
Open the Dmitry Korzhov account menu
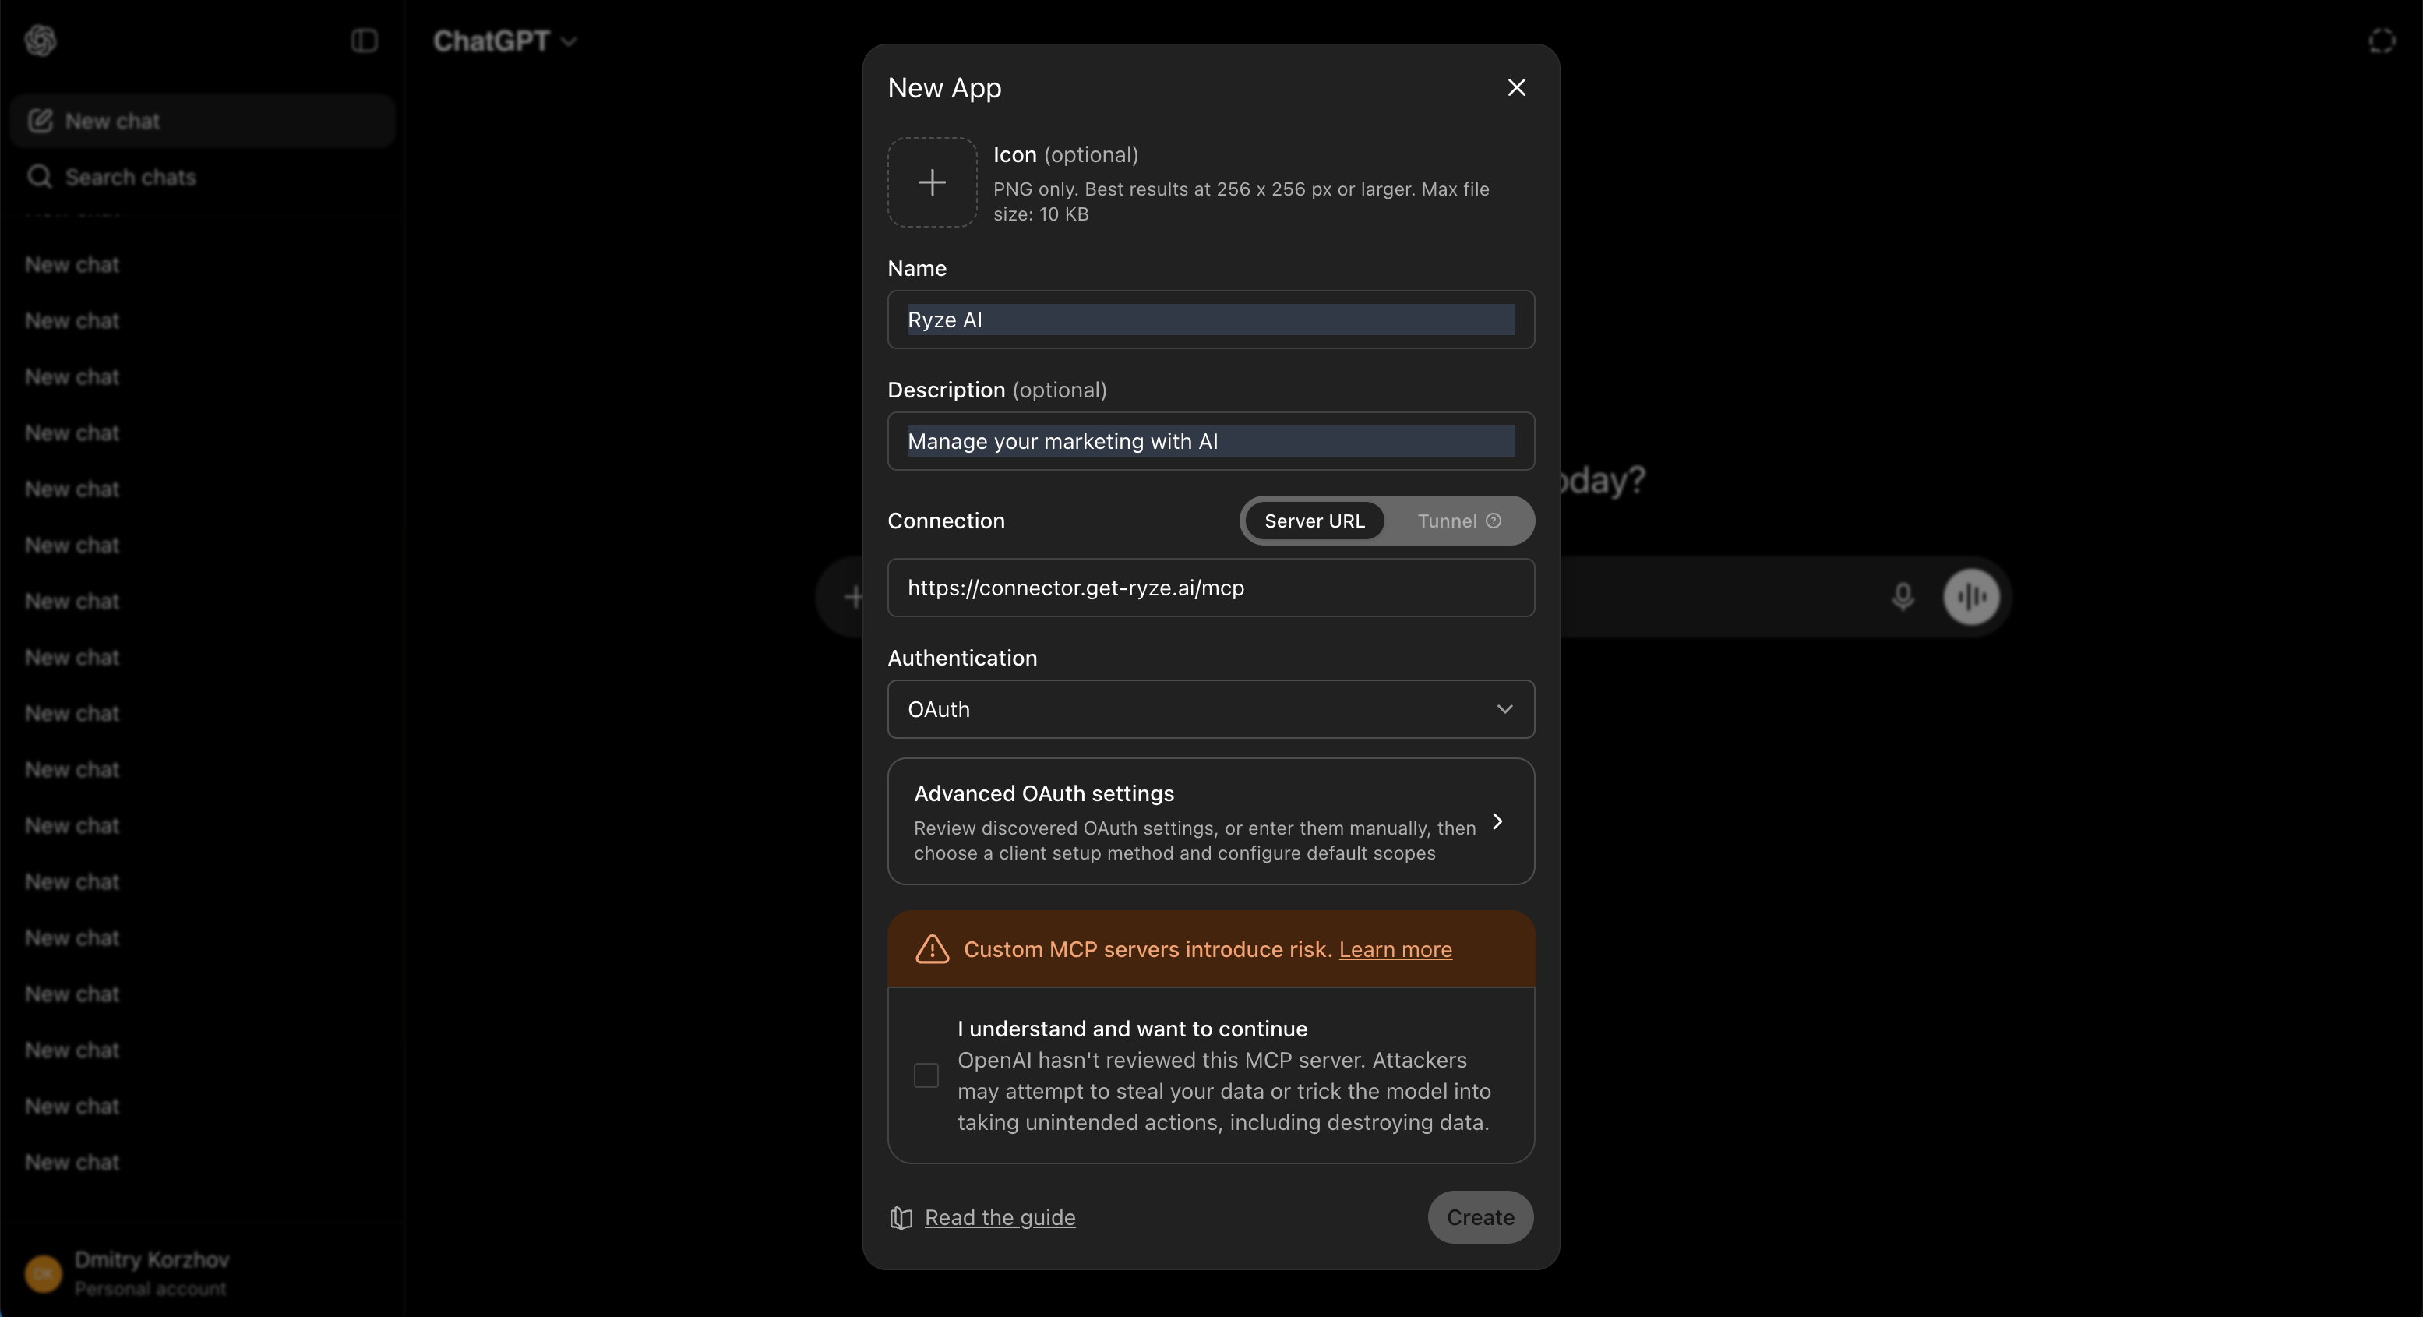pos(203,1273)
